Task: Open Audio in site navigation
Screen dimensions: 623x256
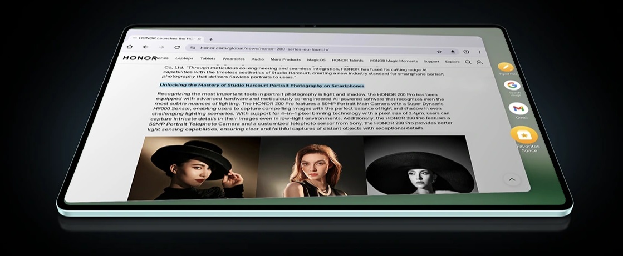Action: pos(257,59)
